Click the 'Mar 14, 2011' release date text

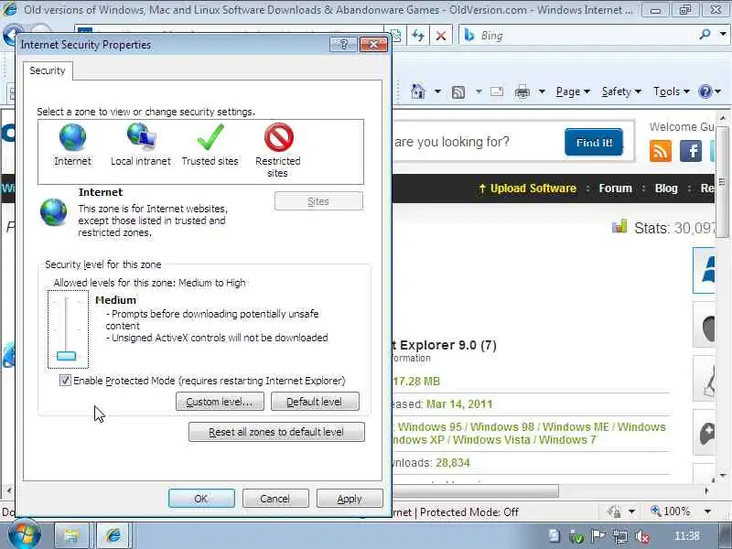459,404
